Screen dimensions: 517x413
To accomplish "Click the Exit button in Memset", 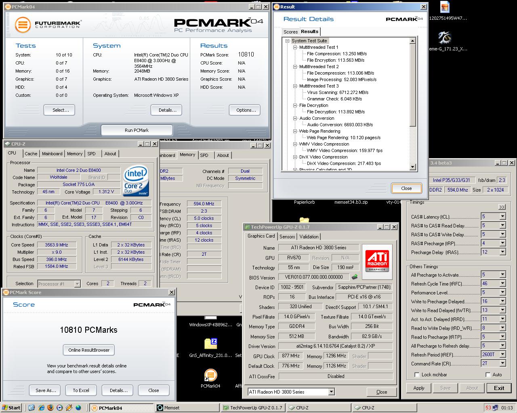I will [x=499, y=388].
